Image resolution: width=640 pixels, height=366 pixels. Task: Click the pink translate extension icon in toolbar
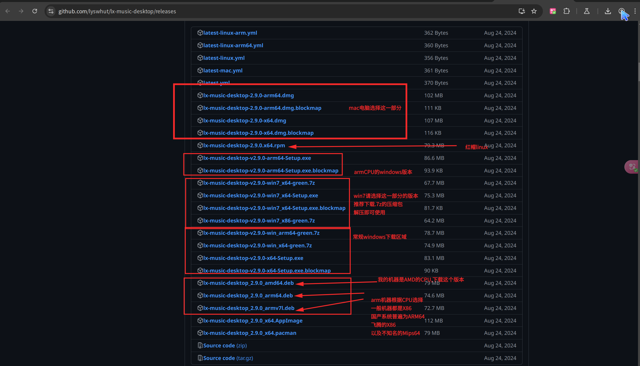(x=553, y=11)
